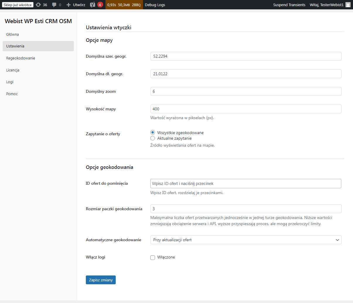Select the Aktualne zapytanie radio option
This screenshot has width=353, height=303.
pos(153,138)
